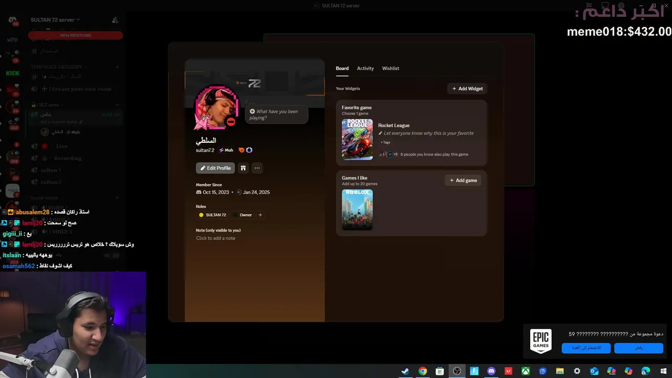Image resolution: width=672 pixels, height=378 pixels.
Task: Click the orange badge beside the Muh tag
Action: click(241, 150)
